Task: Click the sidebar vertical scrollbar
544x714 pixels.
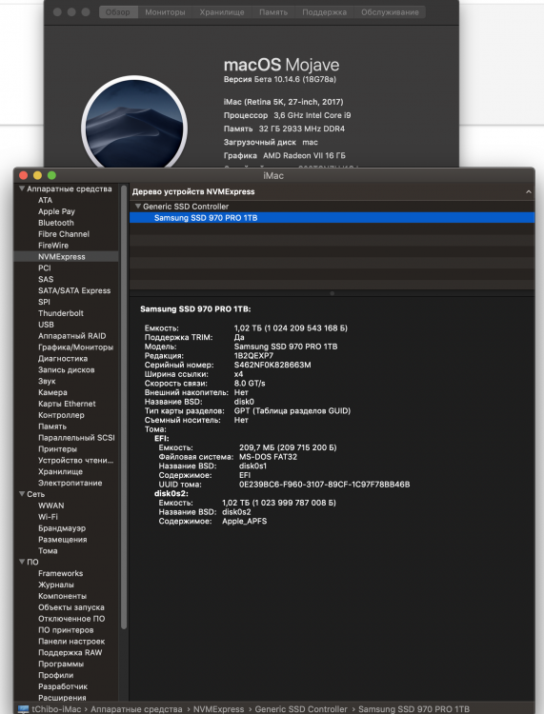Action: coord(124,409)
